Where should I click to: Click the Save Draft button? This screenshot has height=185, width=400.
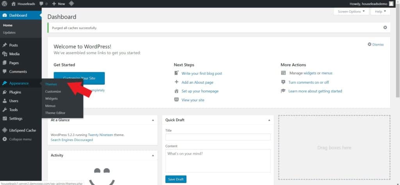tap(176, 179)
